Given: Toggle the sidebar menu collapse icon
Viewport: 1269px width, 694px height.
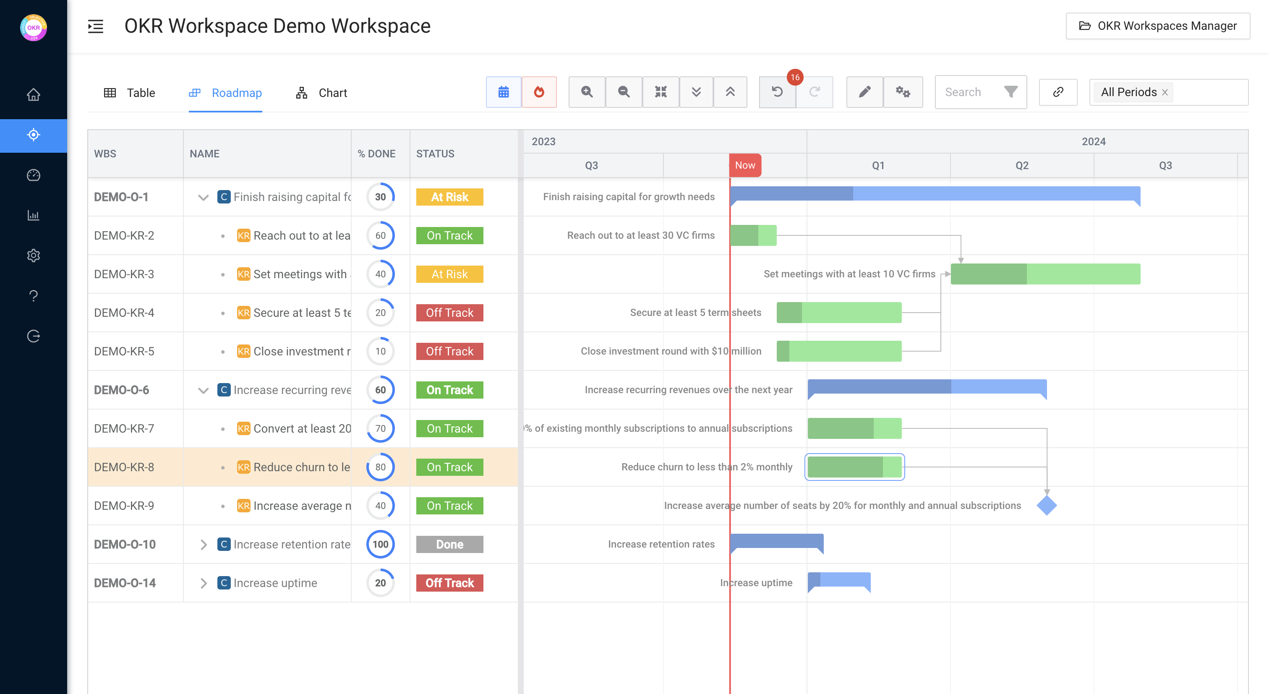Looking at the screenshot, I should click(x=96, y=26).
